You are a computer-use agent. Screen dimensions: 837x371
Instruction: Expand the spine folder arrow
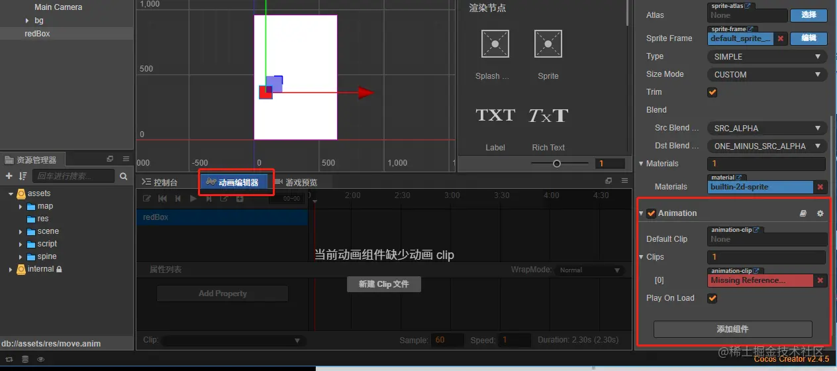coord(21,257)
